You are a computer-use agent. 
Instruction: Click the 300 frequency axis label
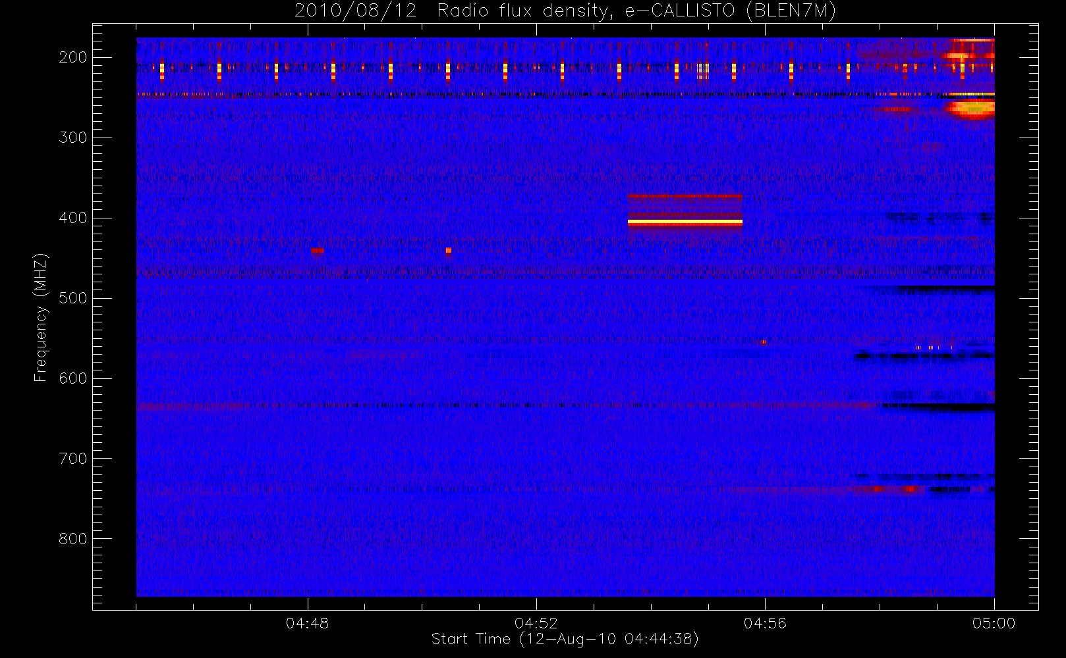click(72, 138)
